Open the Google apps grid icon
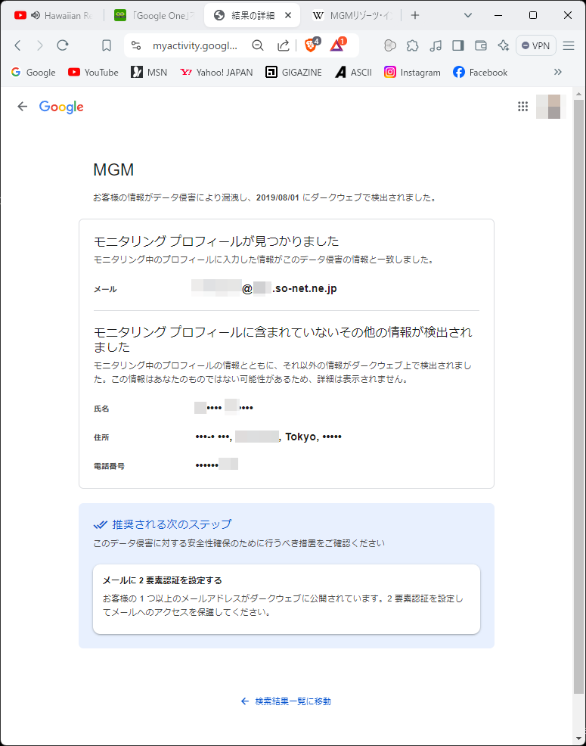The height and width of the screenshot is (746, 586). (522, 107)
